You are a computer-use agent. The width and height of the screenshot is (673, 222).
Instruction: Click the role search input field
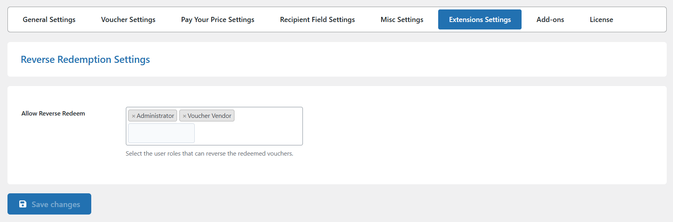161,133
